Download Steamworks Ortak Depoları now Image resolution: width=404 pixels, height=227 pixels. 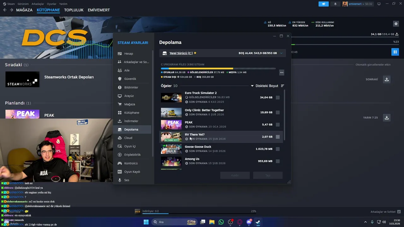387,79
